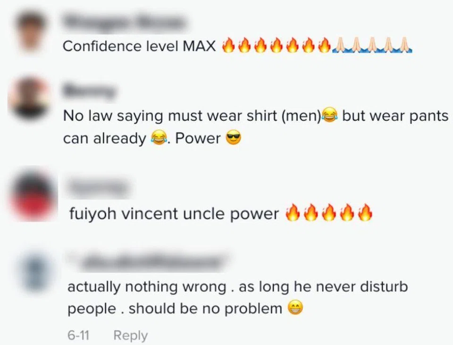453x345 pixels.
Task: Click the grinning emoji after 'no problem'
Action: tap(295, 308)
